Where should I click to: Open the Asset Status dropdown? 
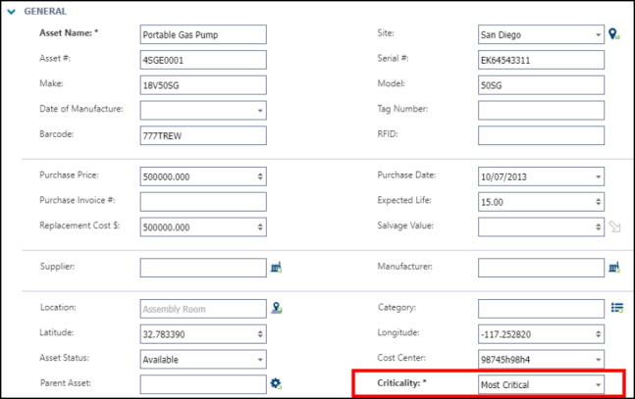point(260,360)
